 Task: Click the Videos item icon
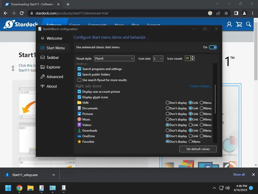pyautogui.click(x=79, y=125)
